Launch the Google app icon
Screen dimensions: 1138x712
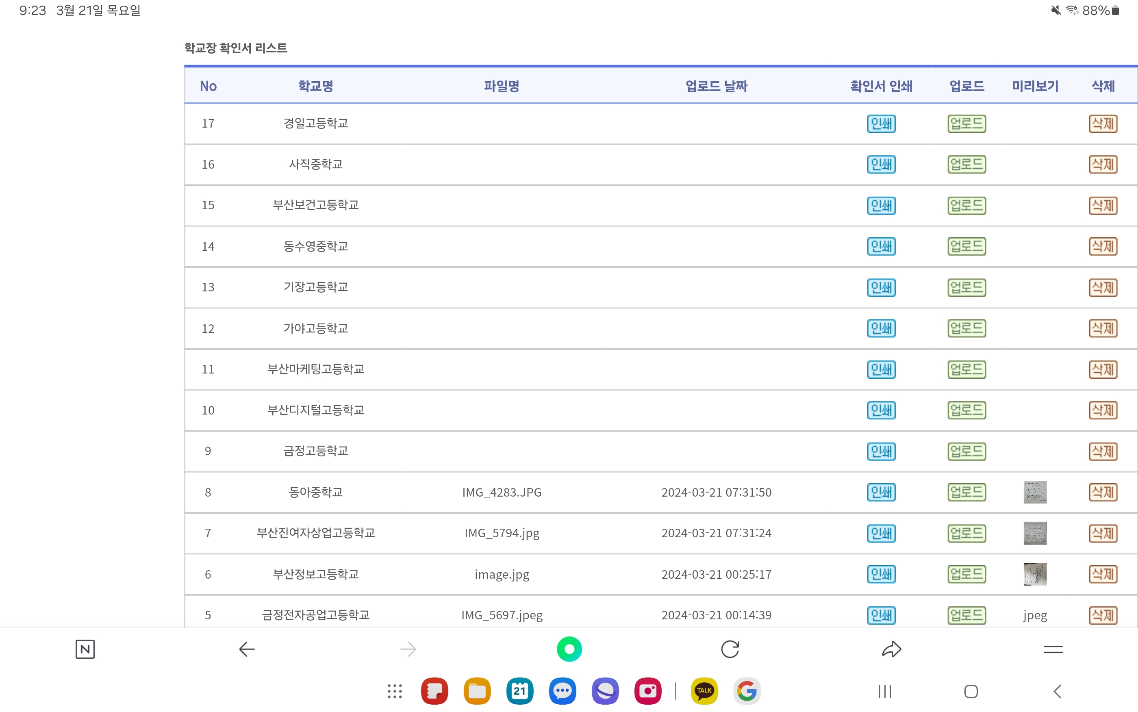[x=747, y=691]
